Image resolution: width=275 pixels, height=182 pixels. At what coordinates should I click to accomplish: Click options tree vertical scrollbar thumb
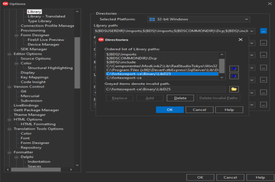(77, 63)
